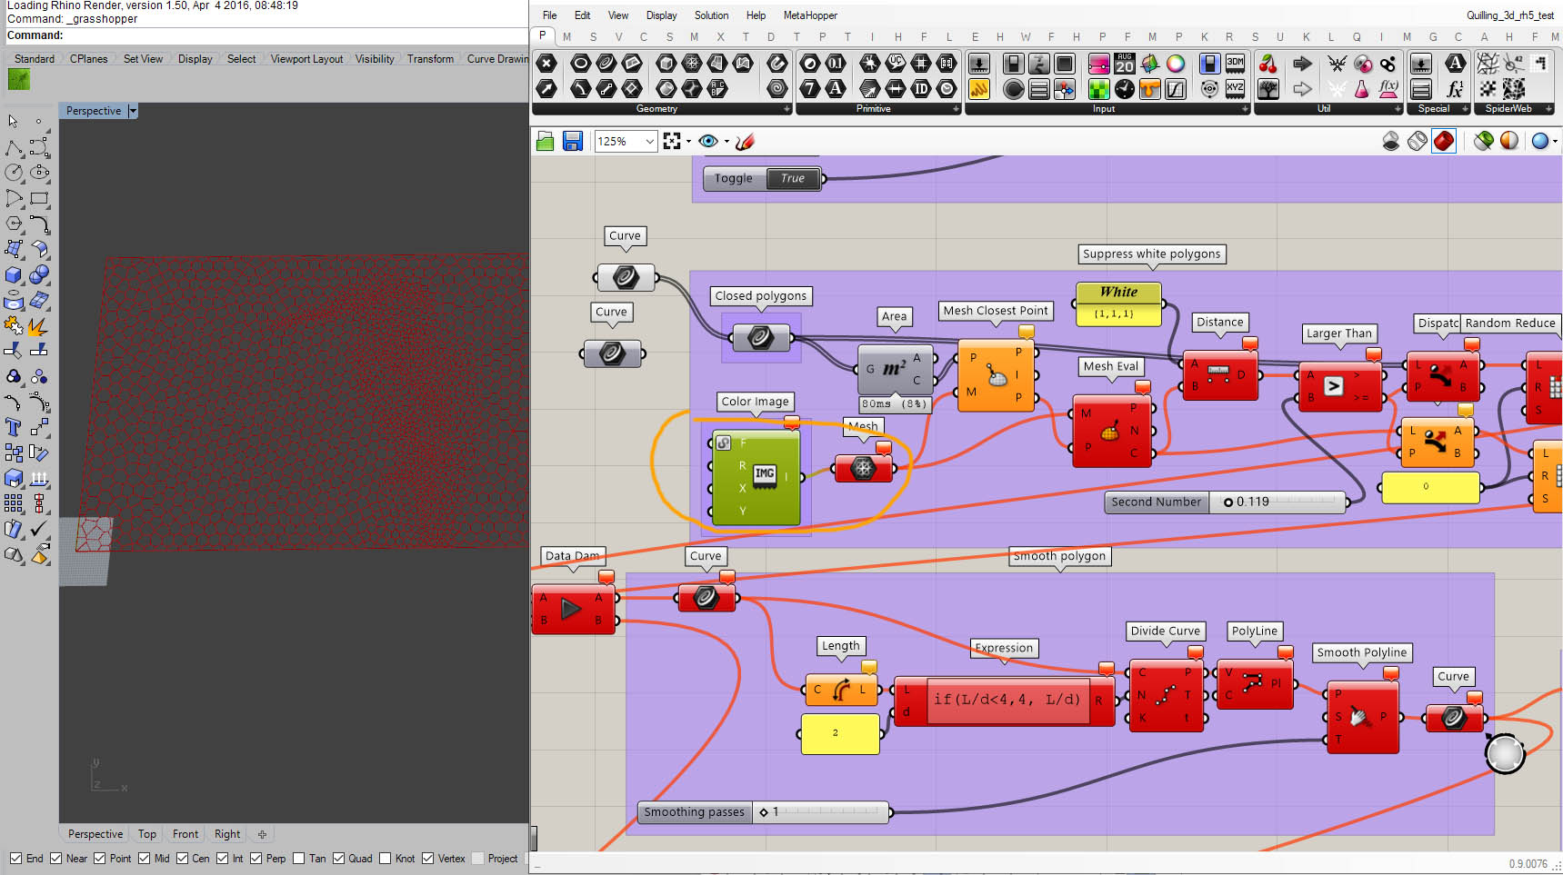
Task: Click the White colour swatch
Action: coord(1118,303)
